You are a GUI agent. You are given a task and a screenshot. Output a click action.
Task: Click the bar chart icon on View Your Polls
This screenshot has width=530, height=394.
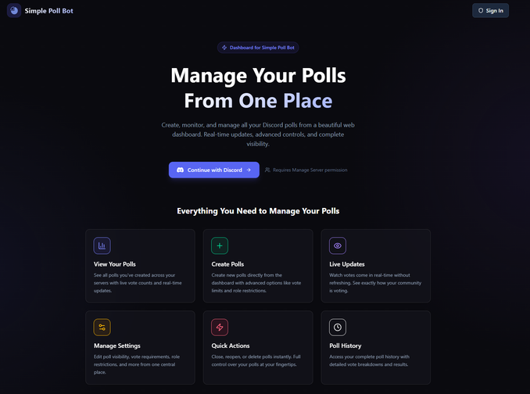tap(102, 245)
